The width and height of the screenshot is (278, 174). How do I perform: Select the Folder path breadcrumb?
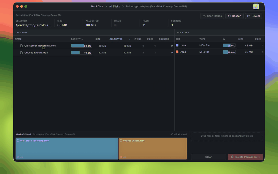[156, 6]
